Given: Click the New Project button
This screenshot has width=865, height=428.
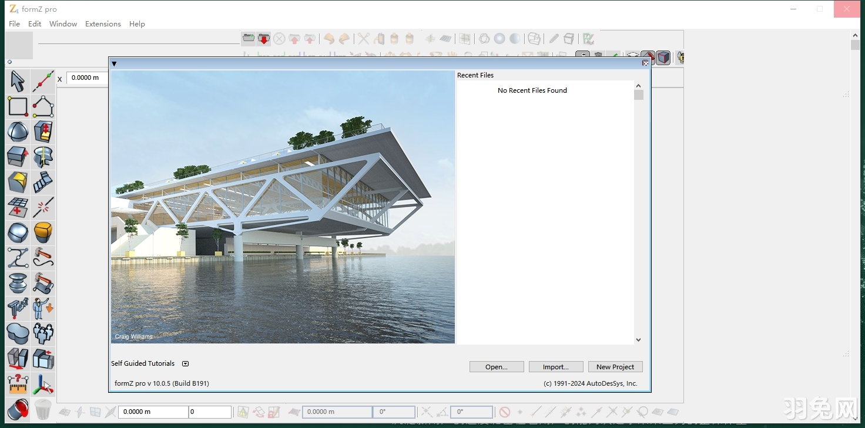Looking at the screenshot, I should [615, 366].
